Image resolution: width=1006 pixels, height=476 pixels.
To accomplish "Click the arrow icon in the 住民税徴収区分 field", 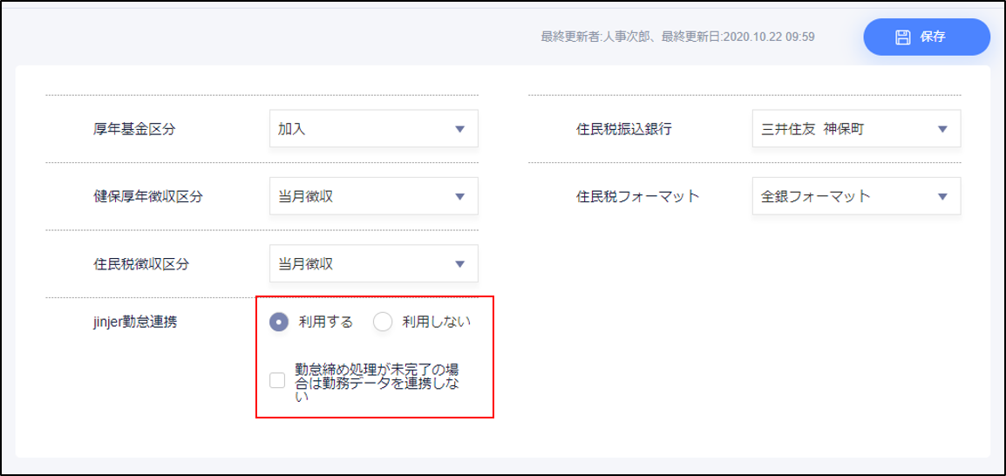I will pyautogui.click(x=460, y=264).
